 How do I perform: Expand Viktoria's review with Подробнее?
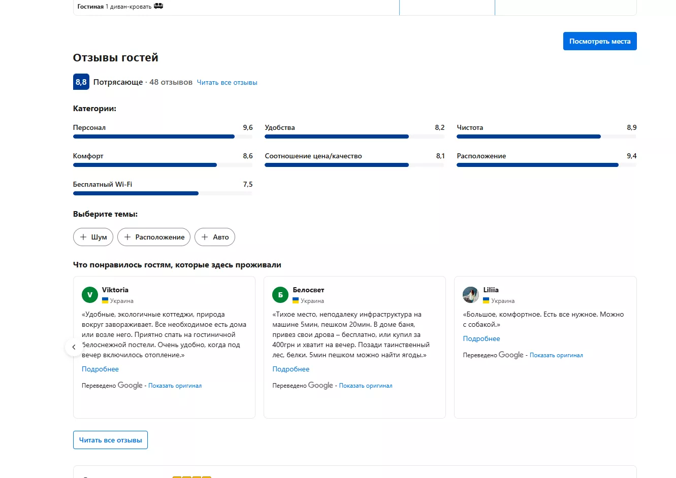click(100, 369)
